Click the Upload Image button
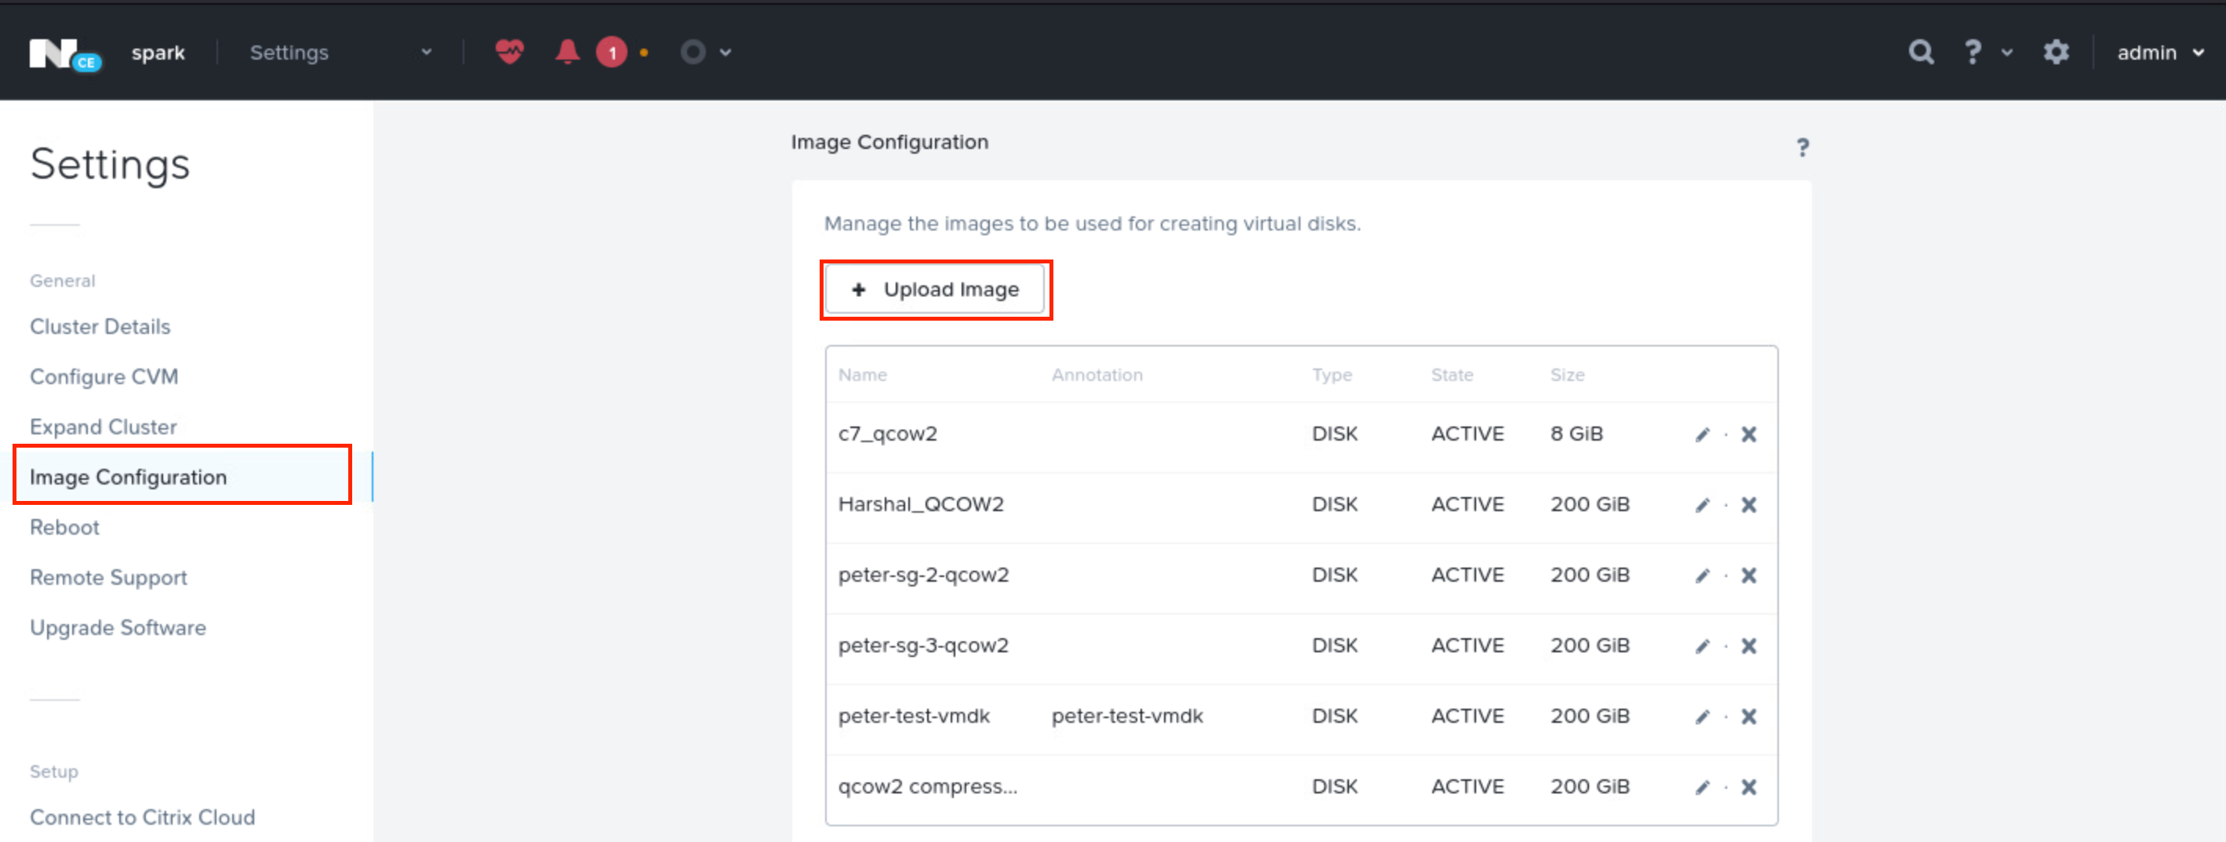Viewport: 2226px width, 842px height. tap(935, 289)
